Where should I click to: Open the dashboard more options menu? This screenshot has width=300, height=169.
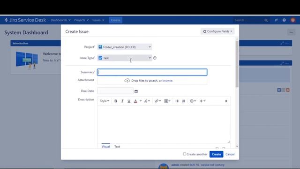pos(291,32)
